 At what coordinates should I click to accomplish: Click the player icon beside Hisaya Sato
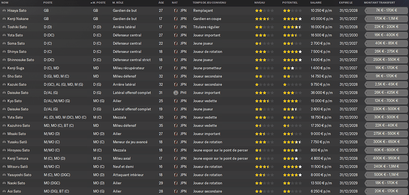[4, 11]
